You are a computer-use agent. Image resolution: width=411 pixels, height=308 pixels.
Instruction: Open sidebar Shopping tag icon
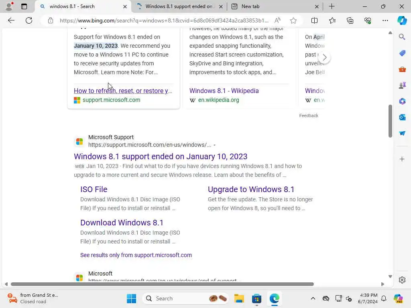tap(402, 53)
